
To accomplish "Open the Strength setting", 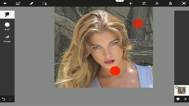I will click(7, 38).
